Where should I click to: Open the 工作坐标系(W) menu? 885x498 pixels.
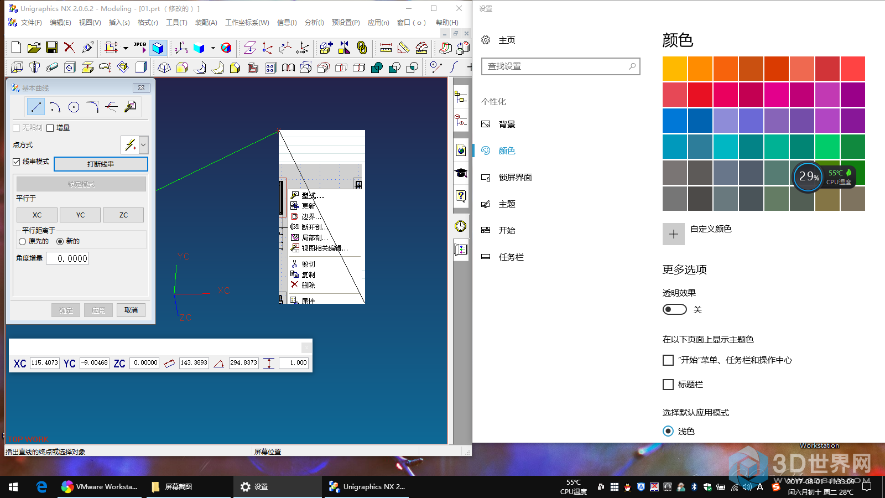click(247, 23)
